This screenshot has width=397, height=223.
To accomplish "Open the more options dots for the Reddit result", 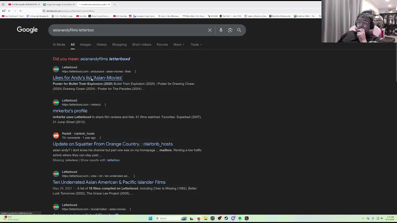I will pyautogui.click(x=100, y=138).
